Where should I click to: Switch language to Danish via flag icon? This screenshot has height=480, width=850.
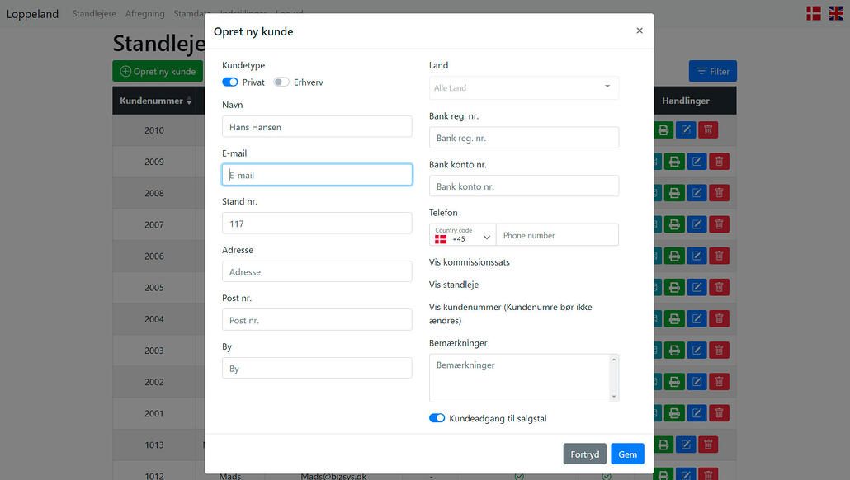coord(813,13)
